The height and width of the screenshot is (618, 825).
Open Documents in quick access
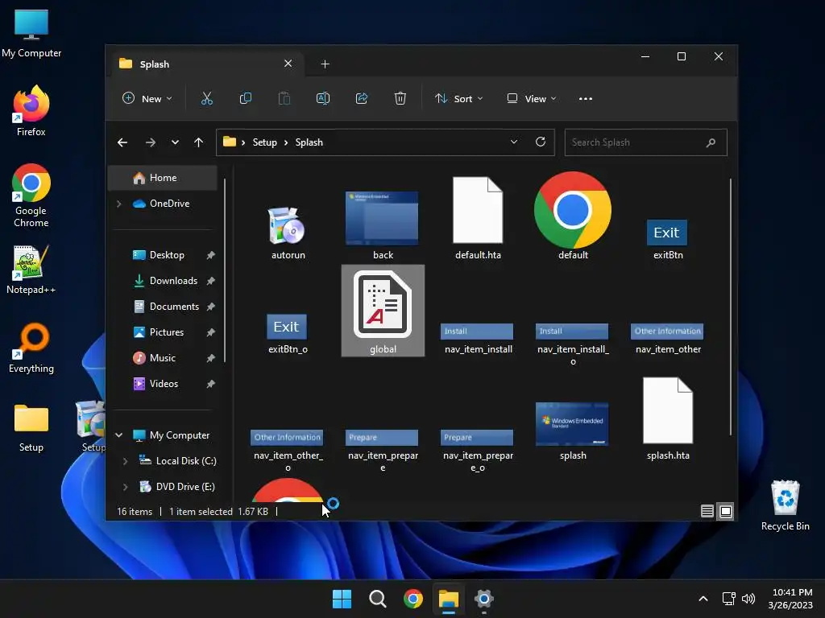(174, 307)
